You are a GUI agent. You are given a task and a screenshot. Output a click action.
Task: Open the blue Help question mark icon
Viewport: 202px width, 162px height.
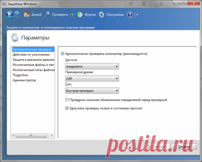point(130,15)
